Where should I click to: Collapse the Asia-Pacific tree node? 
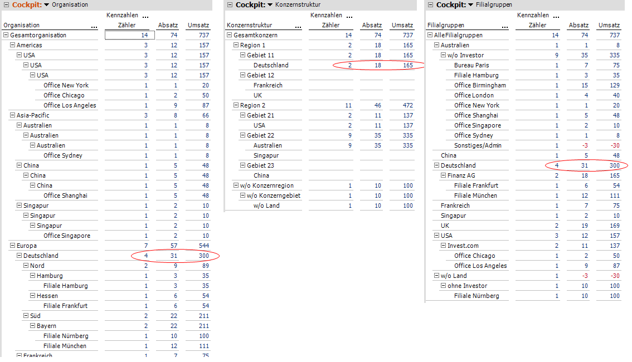click(x=13, y=115)
